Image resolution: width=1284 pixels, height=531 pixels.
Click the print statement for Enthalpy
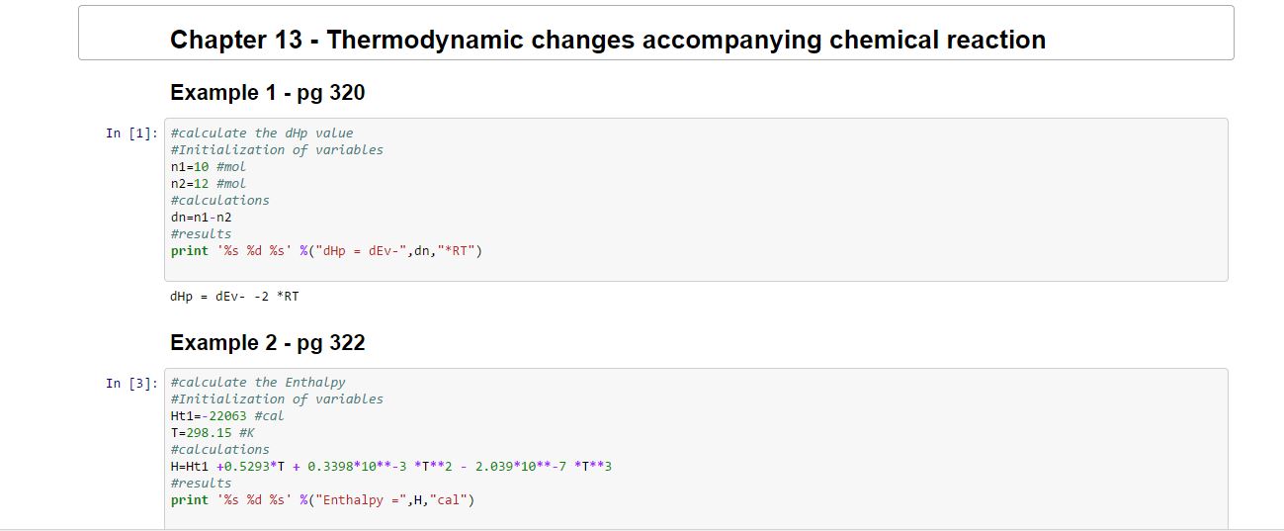(x=322, y=500)
